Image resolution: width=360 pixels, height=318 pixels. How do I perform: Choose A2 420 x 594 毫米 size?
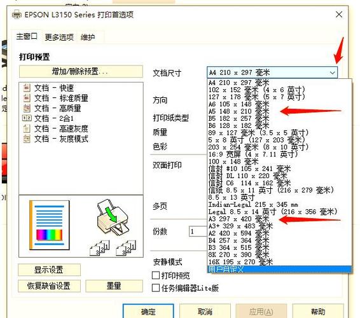tap(279, 233)
